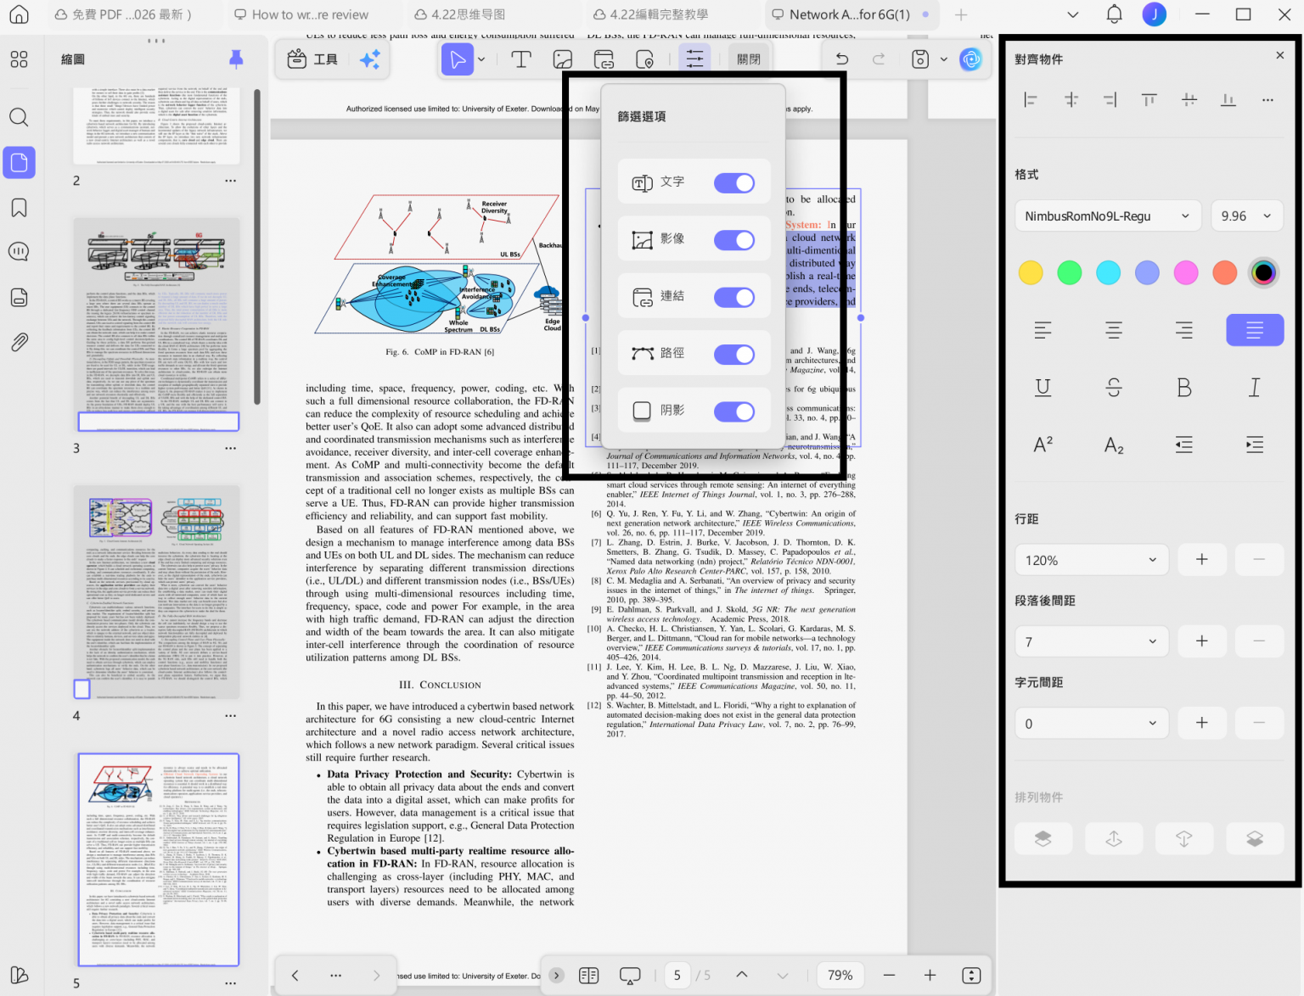Pick the yellow text color swatch

[x=1031, y=272]
